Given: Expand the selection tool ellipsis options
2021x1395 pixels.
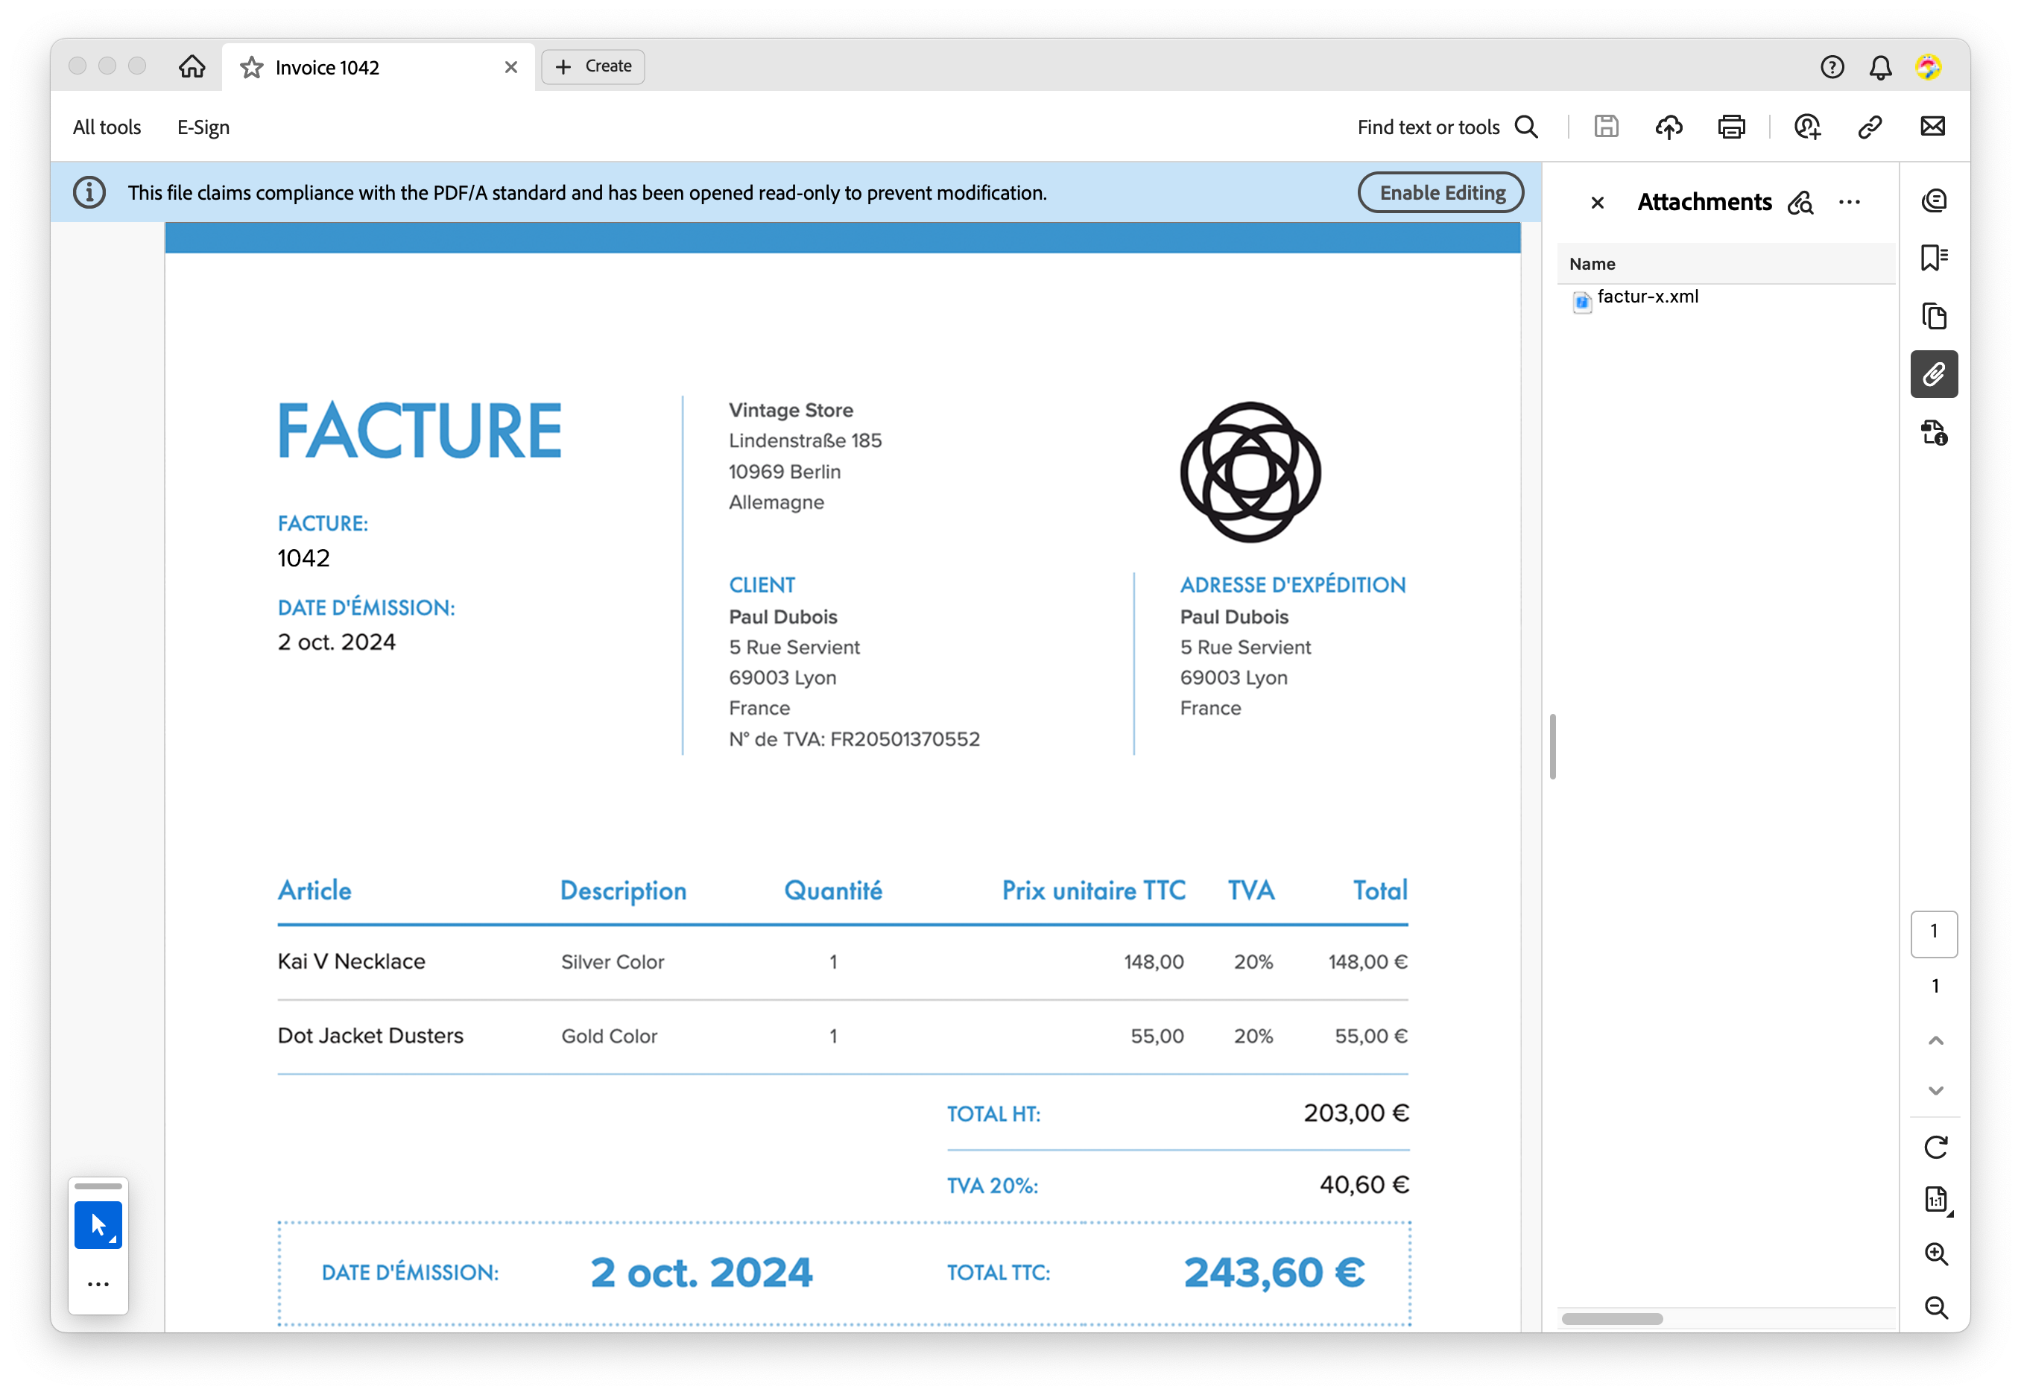Looking at the screenshot, I should (98, 1283).
